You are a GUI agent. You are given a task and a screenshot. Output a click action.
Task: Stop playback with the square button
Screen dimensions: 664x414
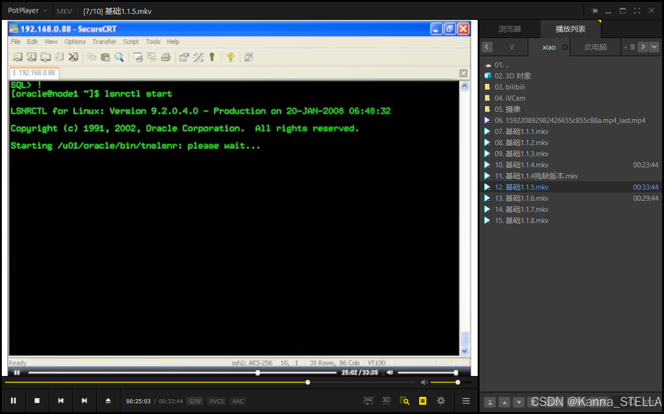37,401
